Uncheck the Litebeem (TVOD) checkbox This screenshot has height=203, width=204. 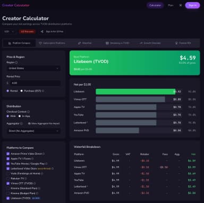pyautogui.click(x=8, y=198)
